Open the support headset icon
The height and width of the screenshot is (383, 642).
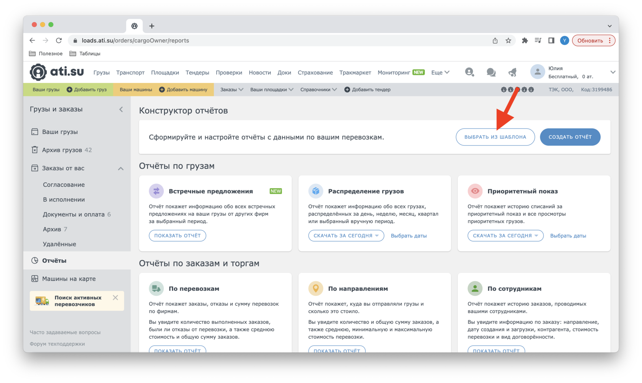(469, 72)
